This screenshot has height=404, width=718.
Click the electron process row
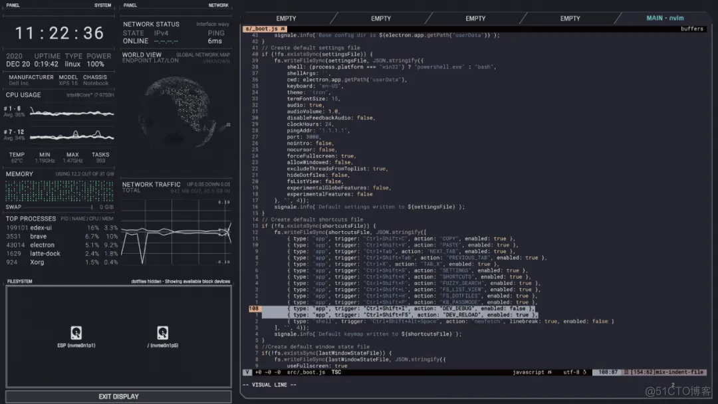click(61, 245)
